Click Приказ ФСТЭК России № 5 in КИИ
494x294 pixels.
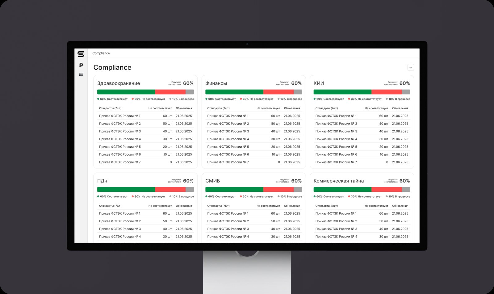[x=336, y=147]
